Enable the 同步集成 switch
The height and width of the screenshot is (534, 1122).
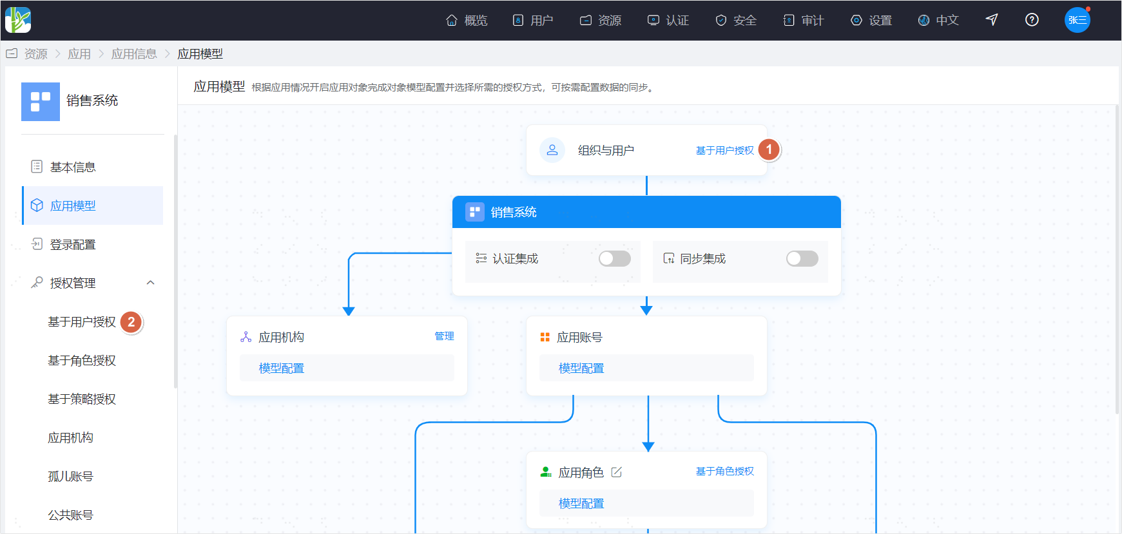pyautogui.click(x=802, y=258)
